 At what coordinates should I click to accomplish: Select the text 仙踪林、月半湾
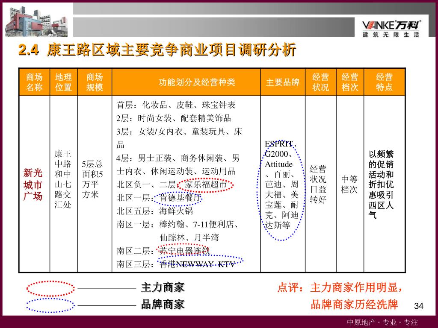click(x=189, y=237)
